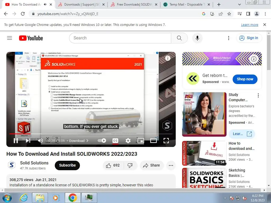Skip to next video
271x203 pixels.
coord(28,141)
